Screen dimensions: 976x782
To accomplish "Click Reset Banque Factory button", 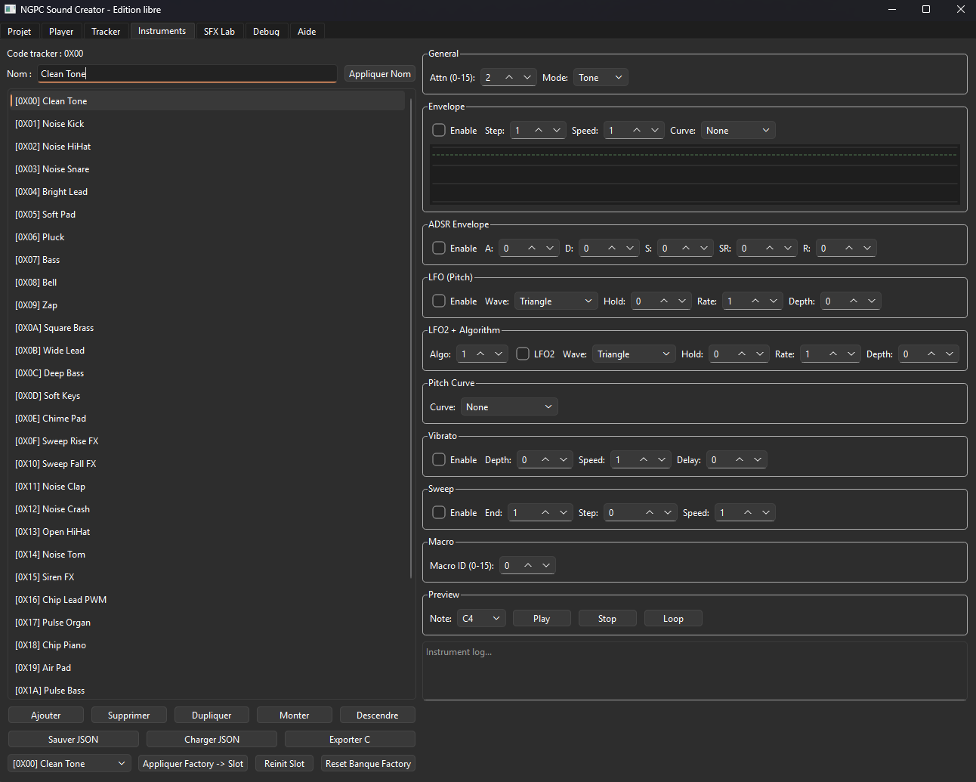I will point(368,764).
